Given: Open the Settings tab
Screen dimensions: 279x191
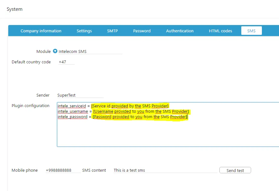Looking at the screenshot, I should click(84, 31).
